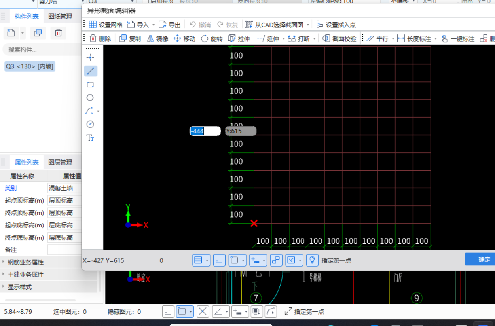Open the 延伸 dropdown arrow
This screenshot has width=495, height=326.
(x=284, y=39)
